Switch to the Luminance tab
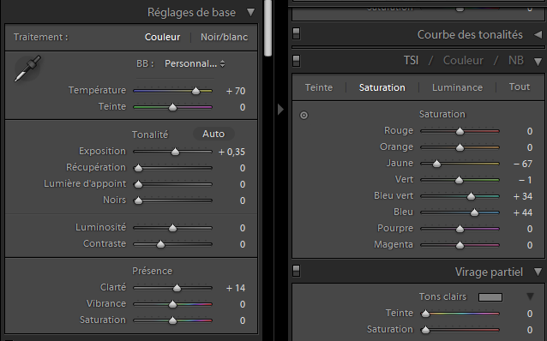The height and width of the screenshot is (341, 547). pyautogui.click(x=457, y=87)
